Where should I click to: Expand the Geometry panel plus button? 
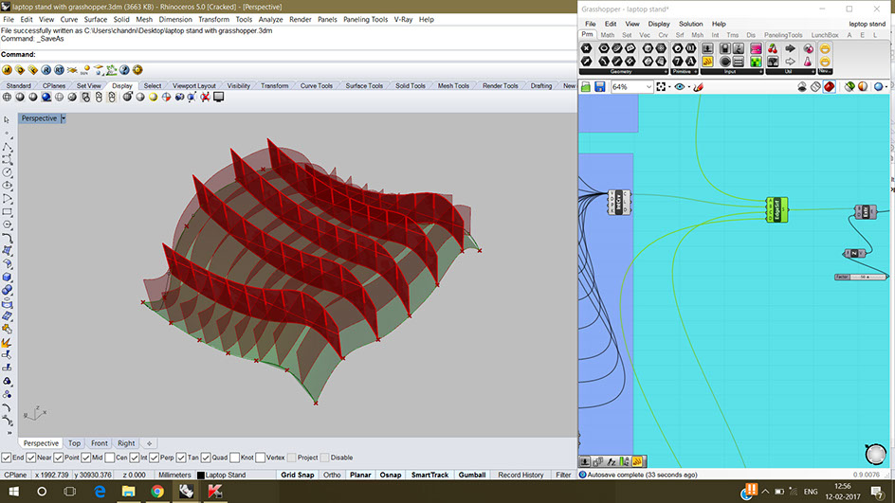pos(666,72)
